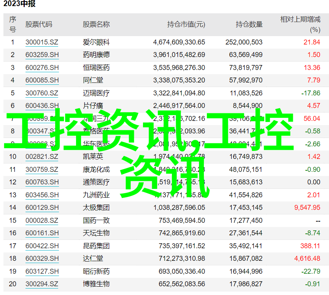Click the 股票名称 column header
Image resolution: width=329 pixels, height=295 pixels.
click(x=96, y=24)
